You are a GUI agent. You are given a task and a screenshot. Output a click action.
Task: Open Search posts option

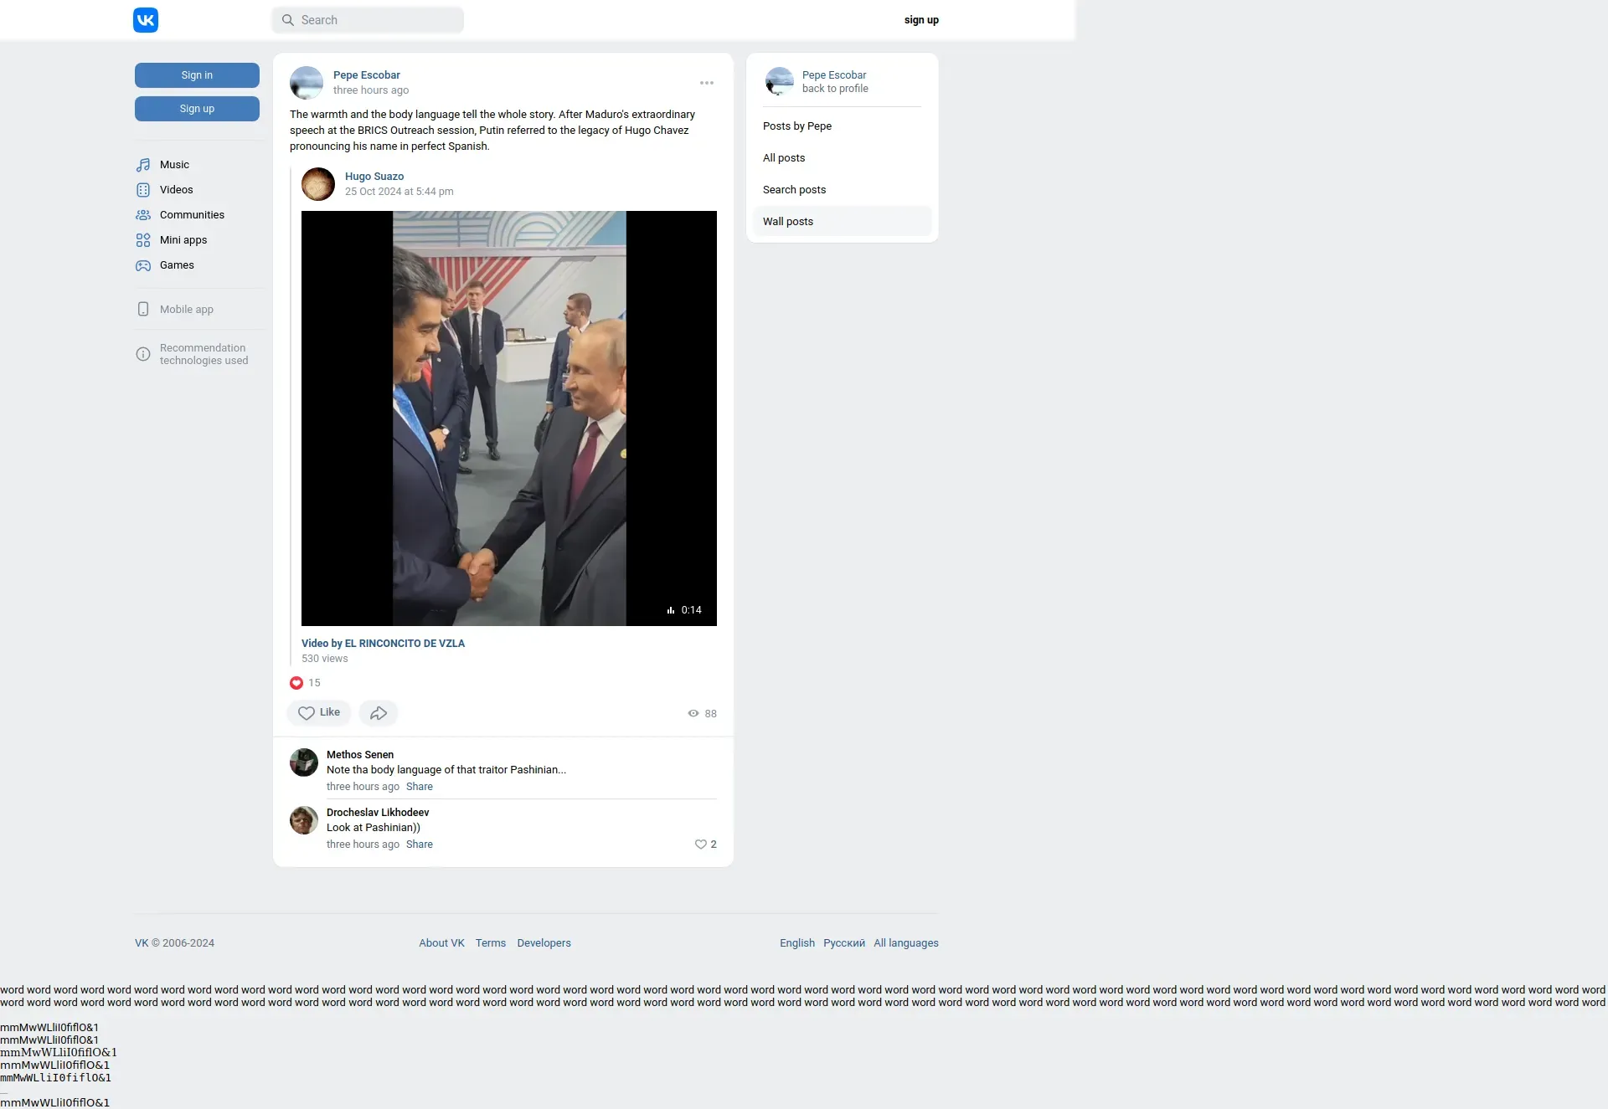794,190
